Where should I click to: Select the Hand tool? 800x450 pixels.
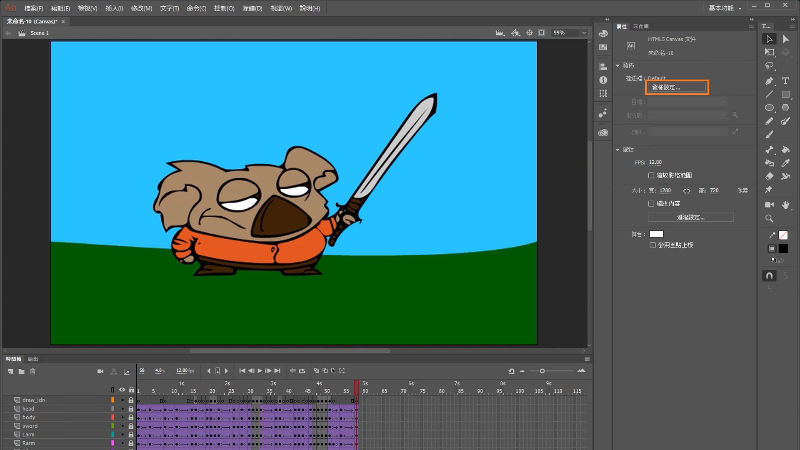pyautogui.click(x=785, y=205)
